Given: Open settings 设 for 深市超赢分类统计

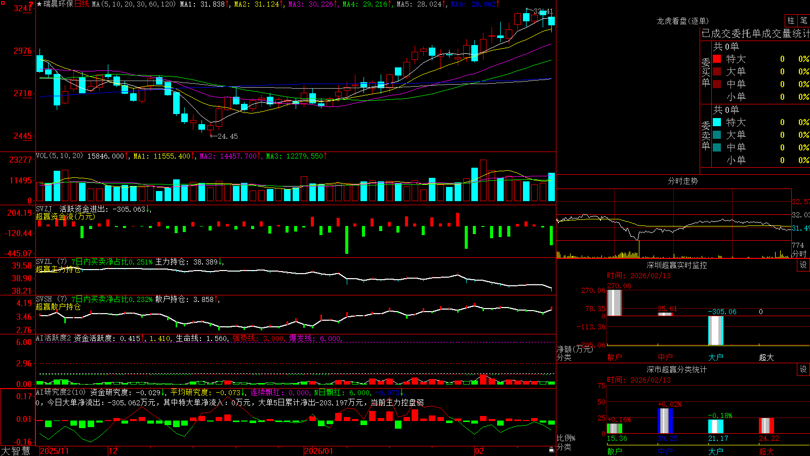Looking at the screenshot, I should [803, 369].
